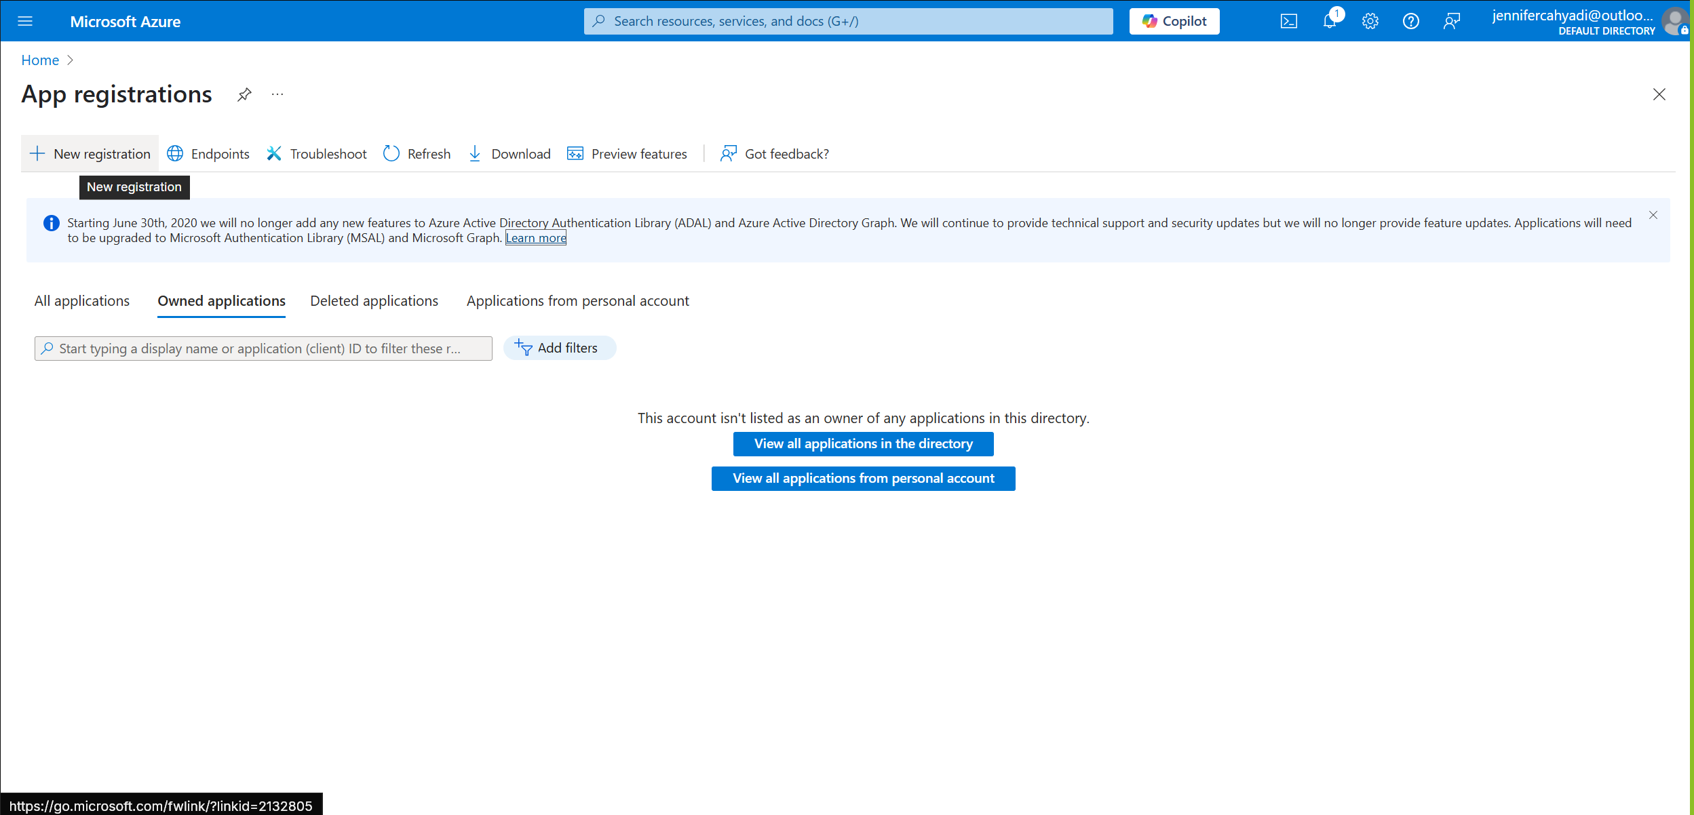Image resolution: width=1694 pixels, height=815 pixels.
Task: Click Add filters button
Action: point(559,348)
